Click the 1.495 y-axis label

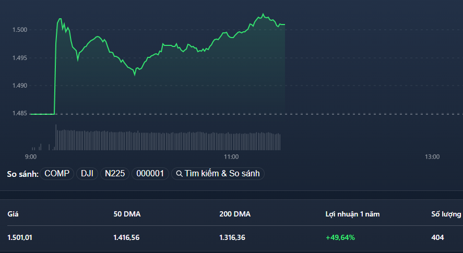(20, 58)
